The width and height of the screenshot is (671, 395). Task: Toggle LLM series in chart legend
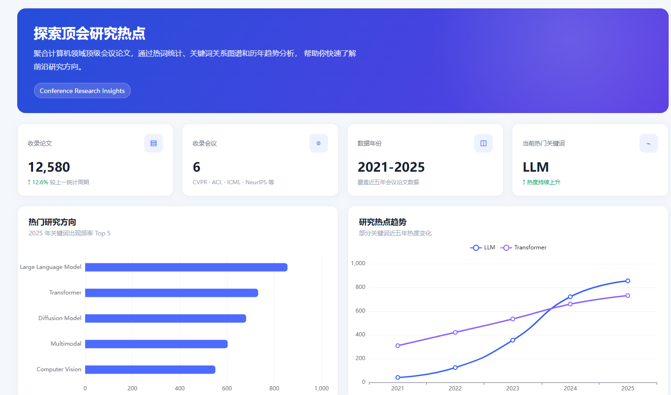pyautogui.click(x=483, y=248)
